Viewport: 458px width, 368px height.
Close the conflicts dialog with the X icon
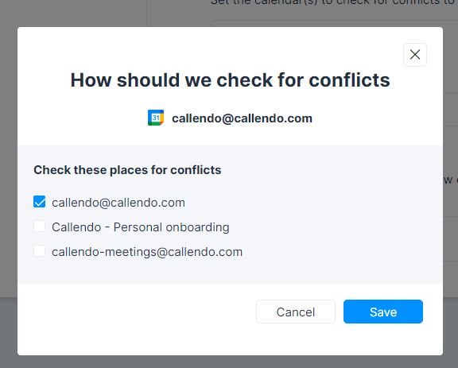pos(415,55)
